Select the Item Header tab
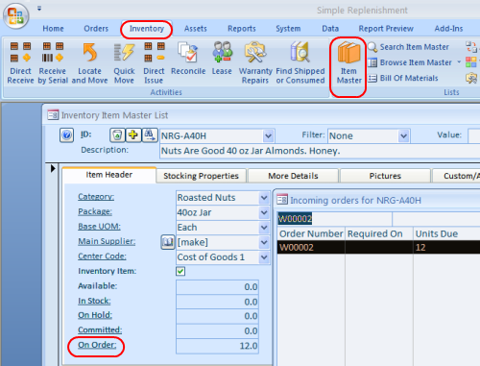The width and height of the screenshot is (480, 366). tap(108, 175)
